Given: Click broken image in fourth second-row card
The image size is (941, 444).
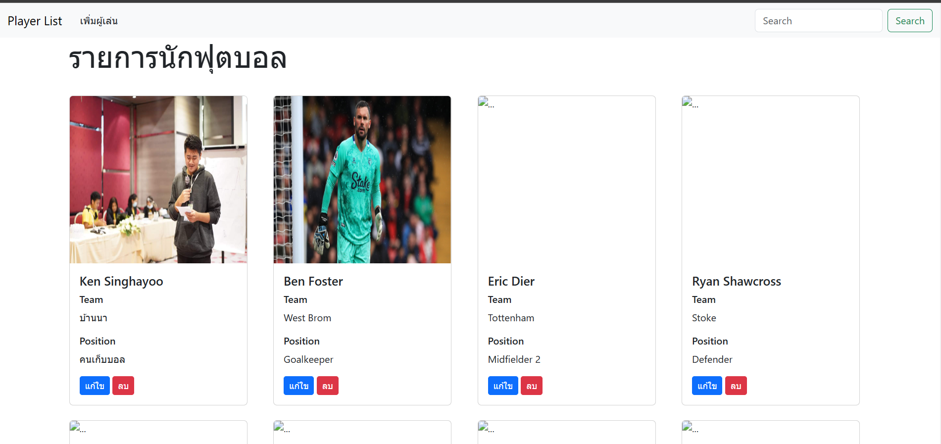Looking at the screenshot, I should 690,427.
